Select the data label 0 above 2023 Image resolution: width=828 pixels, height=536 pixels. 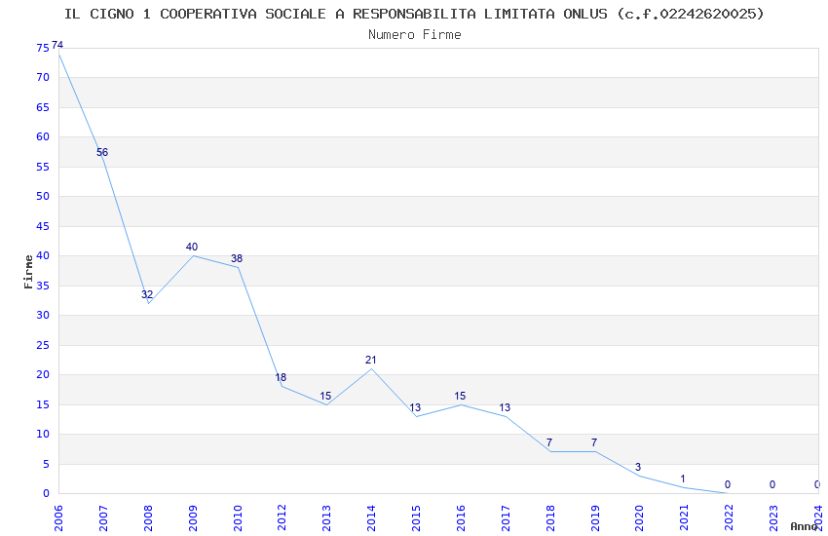tap(772, 484)
